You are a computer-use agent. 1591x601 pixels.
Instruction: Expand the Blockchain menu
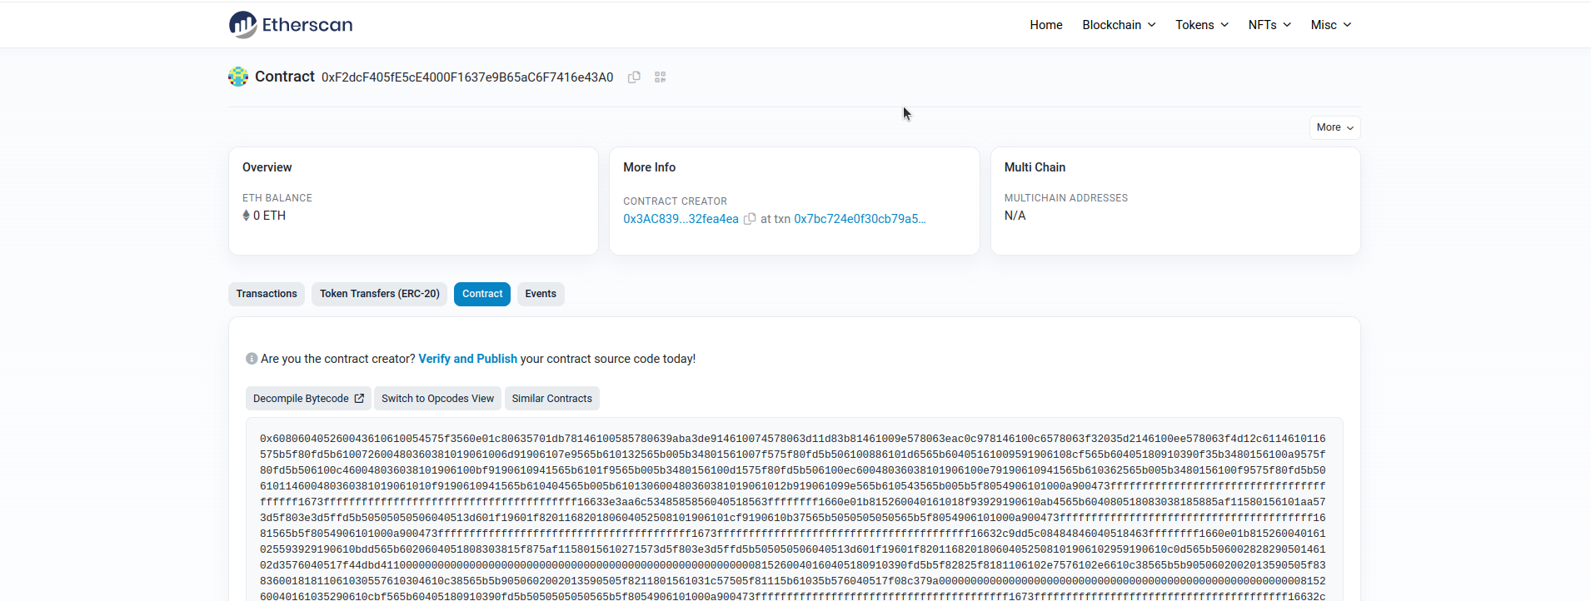pyautogui.click(x=1119, y=25)
